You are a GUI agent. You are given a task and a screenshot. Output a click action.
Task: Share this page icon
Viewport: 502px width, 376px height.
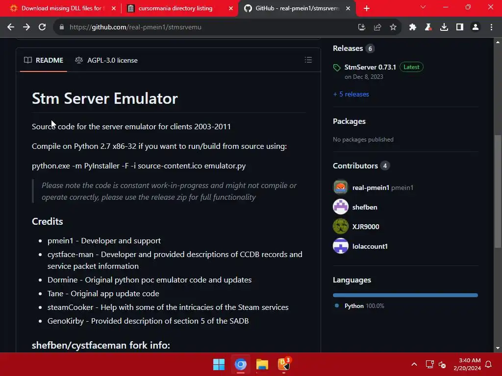pyautogui.click(x=377, y=27)
